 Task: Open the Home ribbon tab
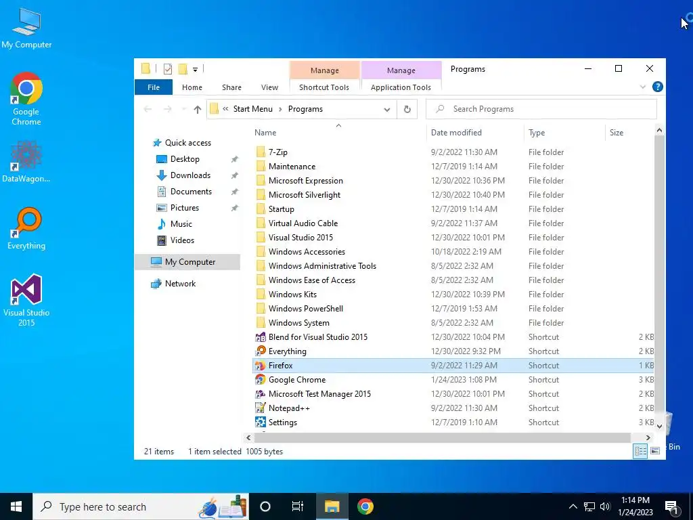coord(192,87)
